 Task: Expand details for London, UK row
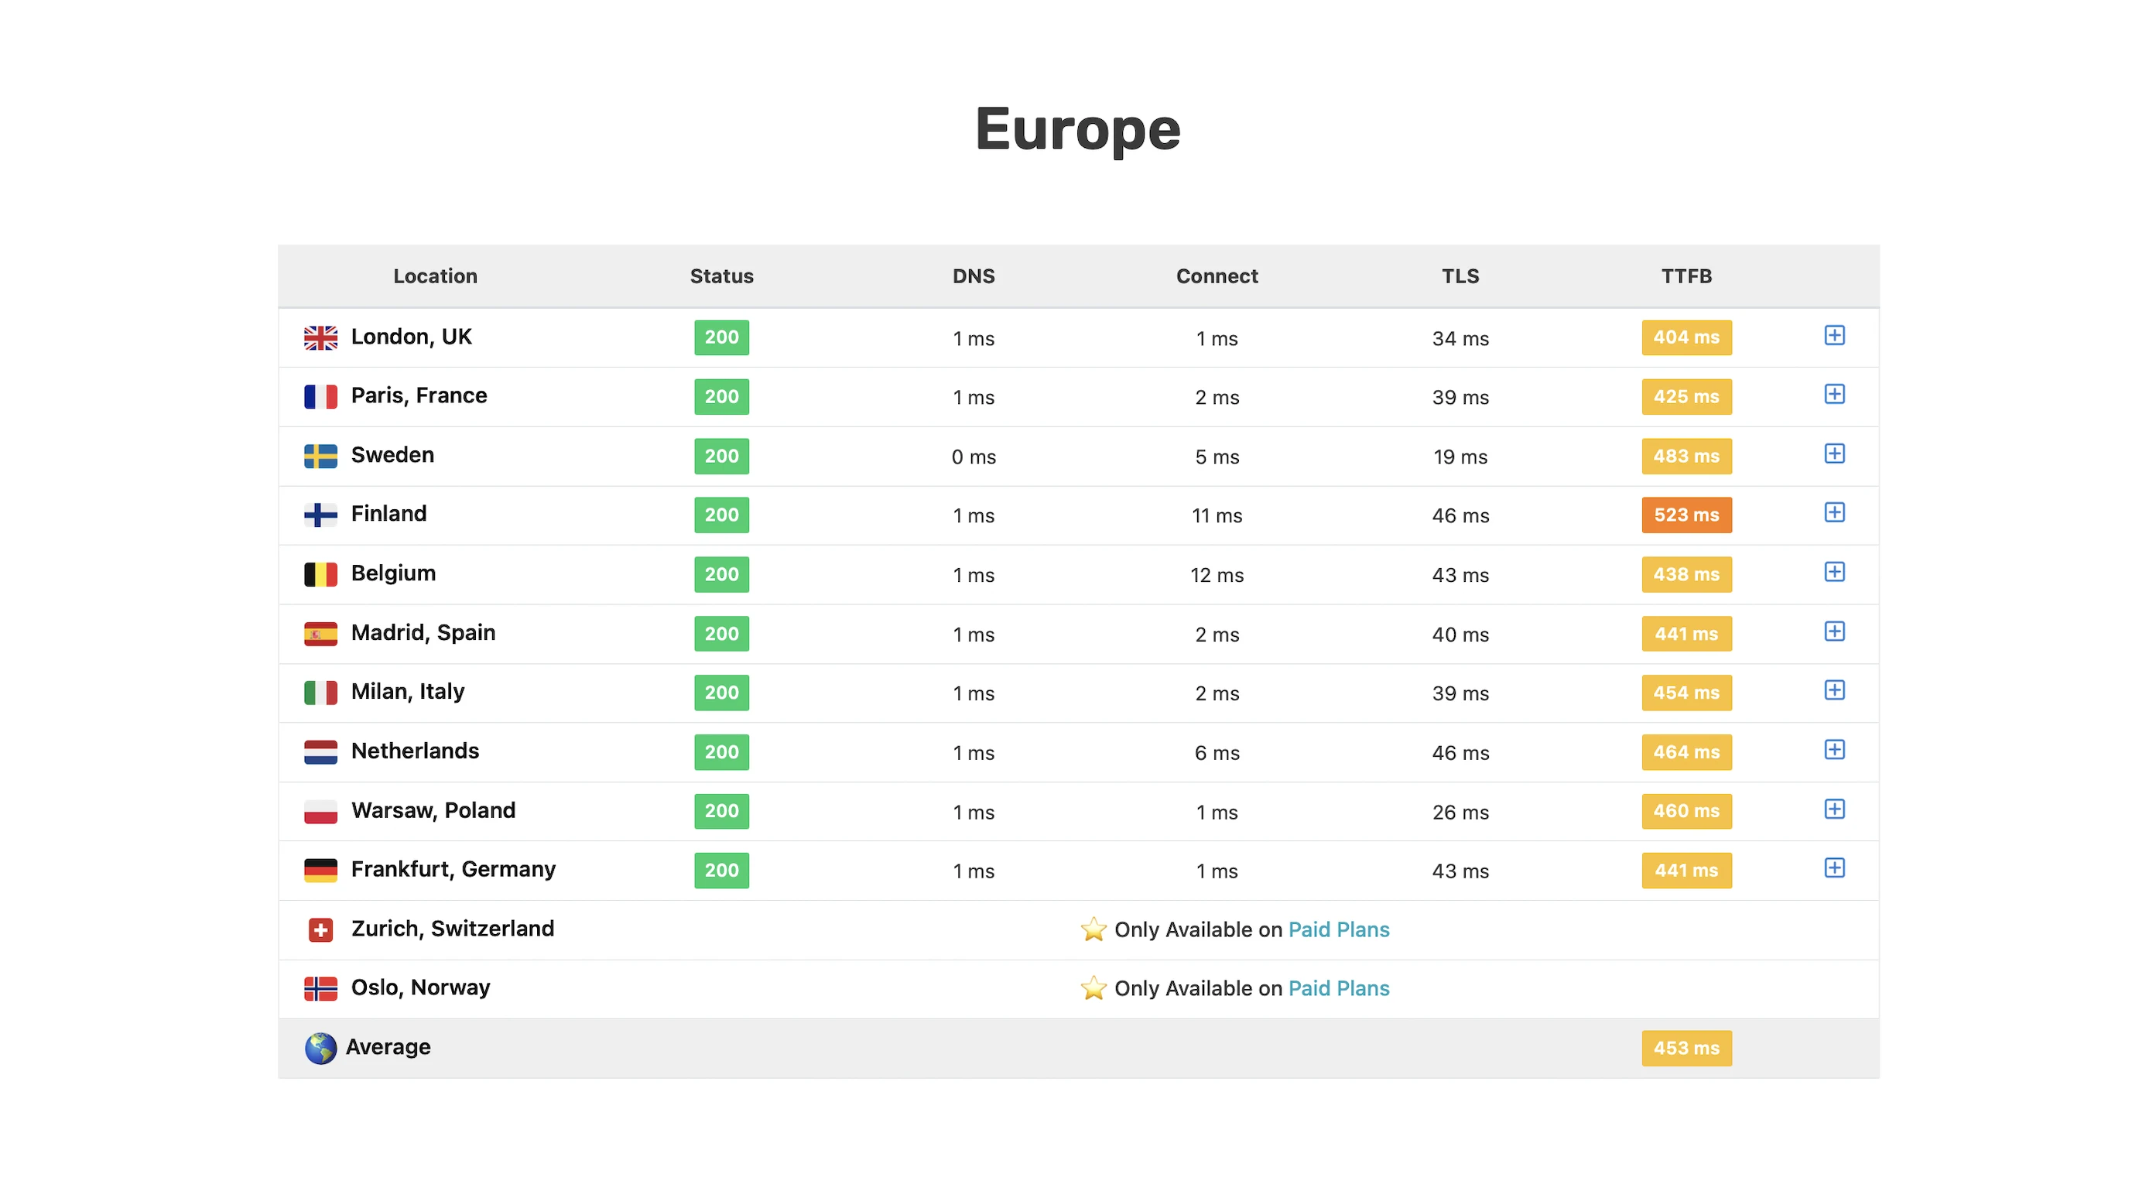click(1834, 336)
